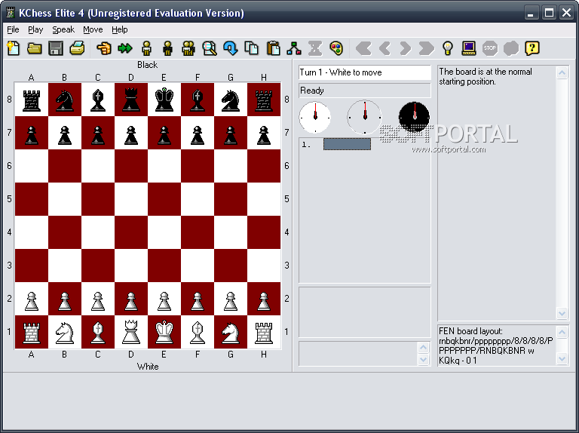This screenshot has height=433, width=579.
Task: Click the up arrow beside the empty text box below the move list
Action: click(423, 348)
